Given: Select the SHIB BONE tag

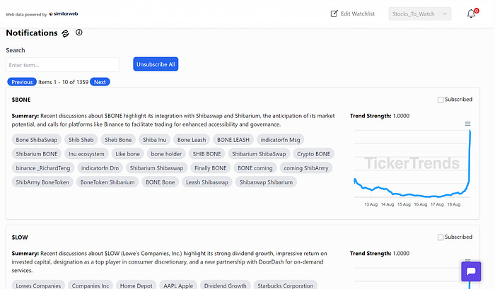Looking at the screenshot, I should click(x=206, y=154).
